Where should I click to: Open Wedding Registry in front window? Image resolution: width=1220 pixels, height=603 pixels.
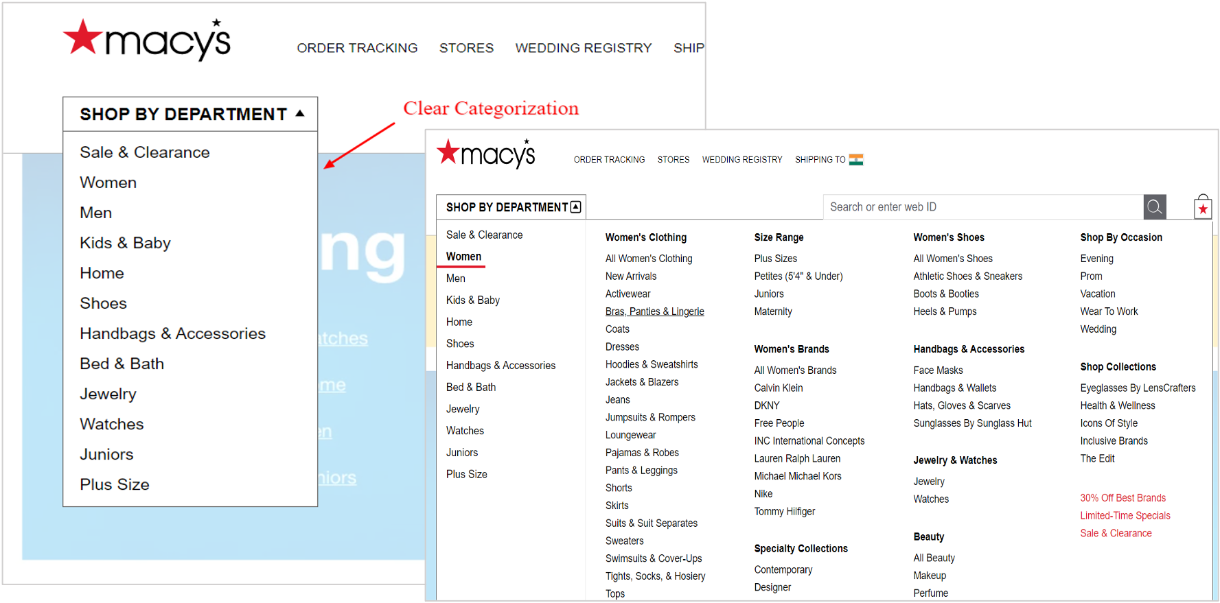pyautogui.click(x=742, y=160)
